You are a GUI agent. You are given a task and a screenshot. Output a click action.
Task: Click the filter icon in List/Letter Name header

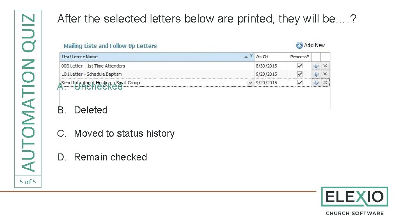click(251, 56)
